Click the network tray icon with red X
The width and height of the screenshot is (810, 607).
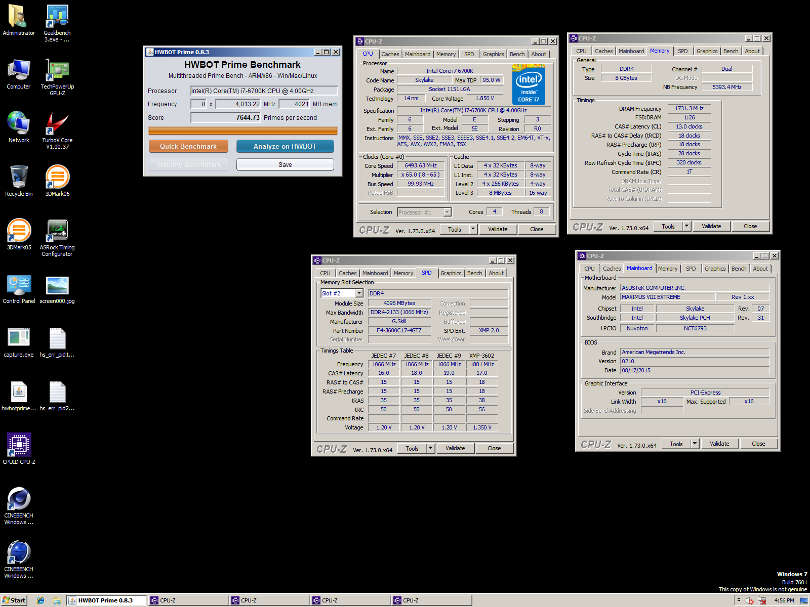pos(762,600)
